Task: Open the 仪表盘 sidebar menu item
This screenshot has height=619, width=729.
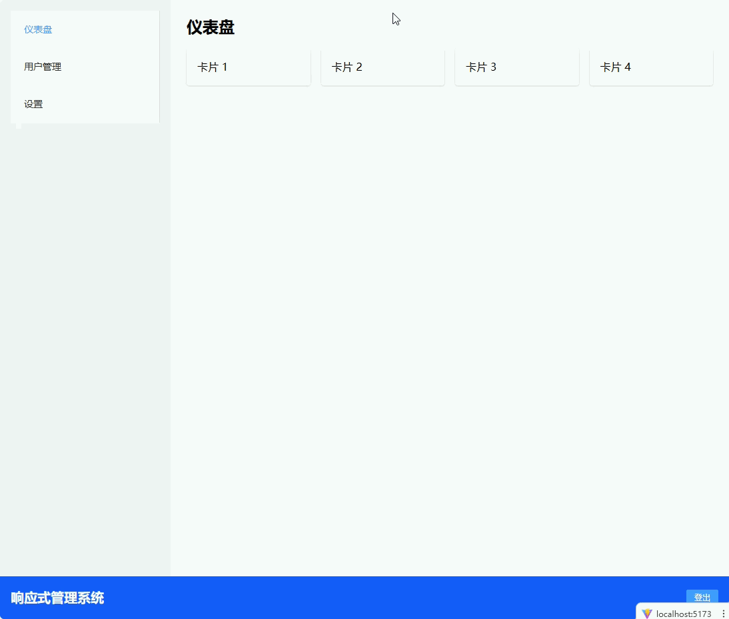Action: [39, 29]
